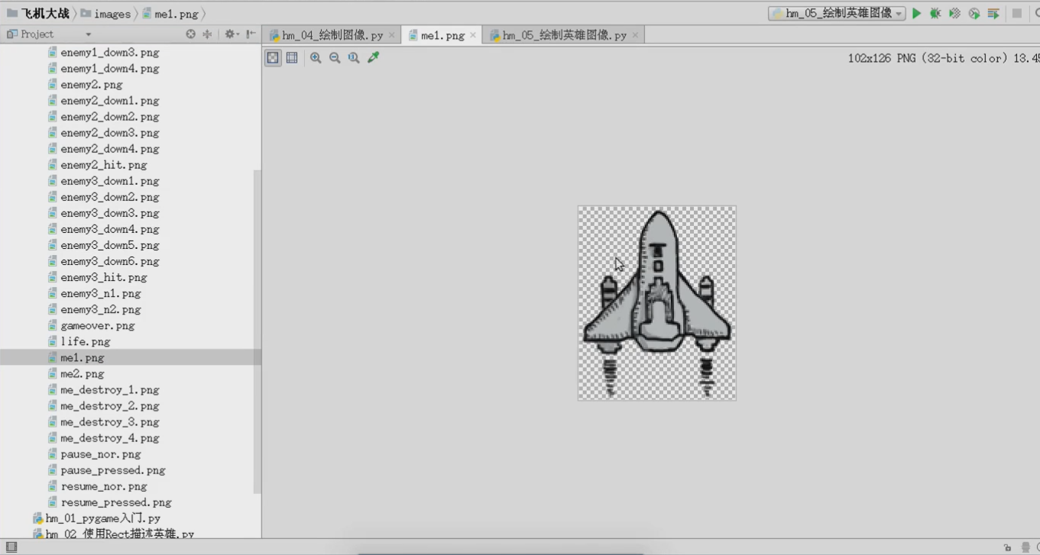Image resolution: width=1040 pixels, height=555 pixels.
Task: Select enemy2.png file
Action: click(x=92, y=85)
